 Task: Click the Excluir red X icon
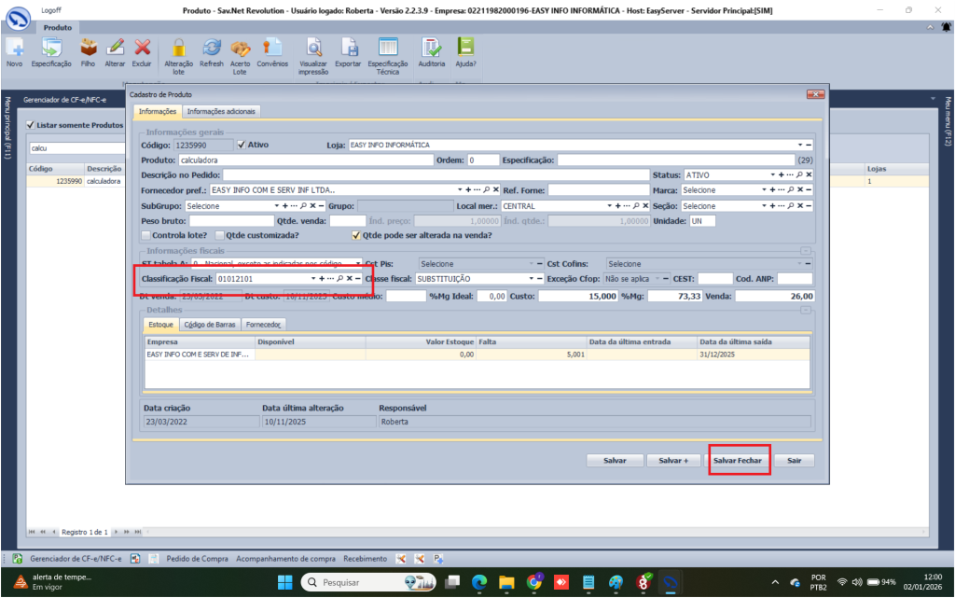pos(142,47)
